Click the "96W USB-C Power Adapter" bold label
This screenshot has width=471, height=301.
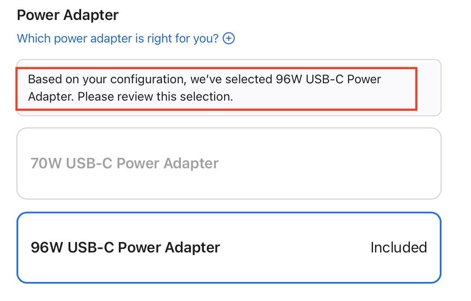126,247
